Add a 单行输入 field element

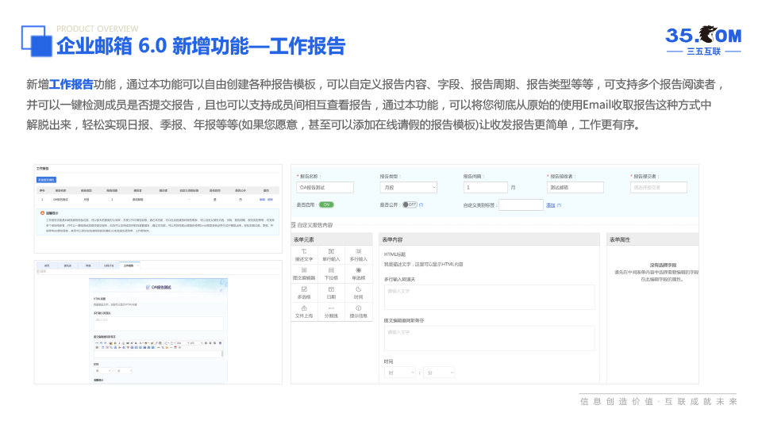[x=331, y=254]
